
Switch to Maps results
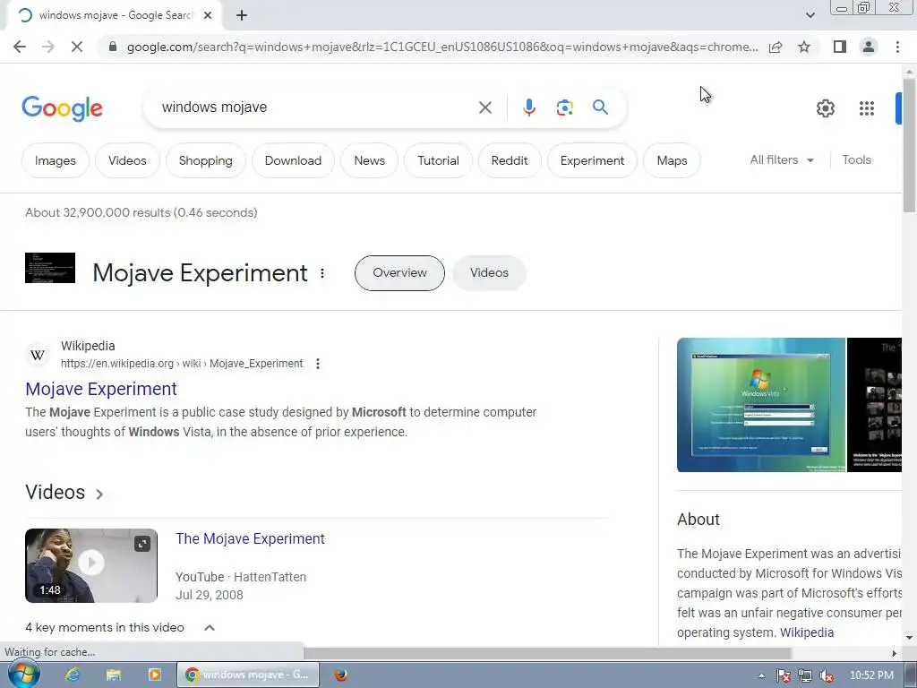click(x=672, y=160)
